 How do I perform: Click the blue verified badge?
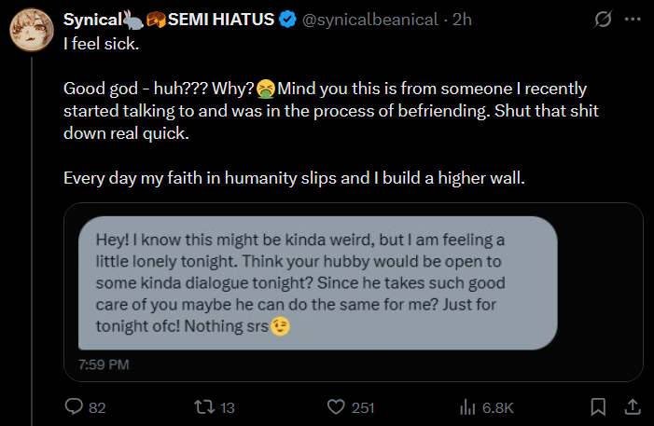tap(289, 20)
